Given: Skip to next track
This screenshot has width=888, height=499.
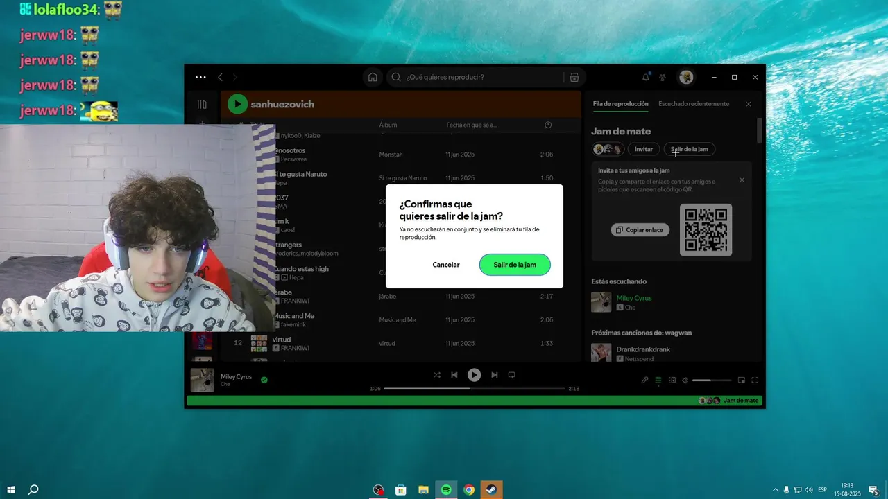Looking at the screenshot, I should coord(494,375).
